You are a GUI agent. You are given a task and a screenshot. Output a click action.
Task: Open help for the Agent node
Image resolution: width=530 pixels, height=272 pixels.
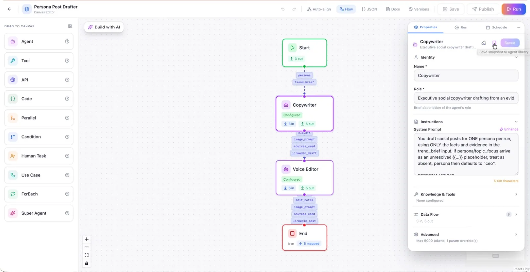67,42
